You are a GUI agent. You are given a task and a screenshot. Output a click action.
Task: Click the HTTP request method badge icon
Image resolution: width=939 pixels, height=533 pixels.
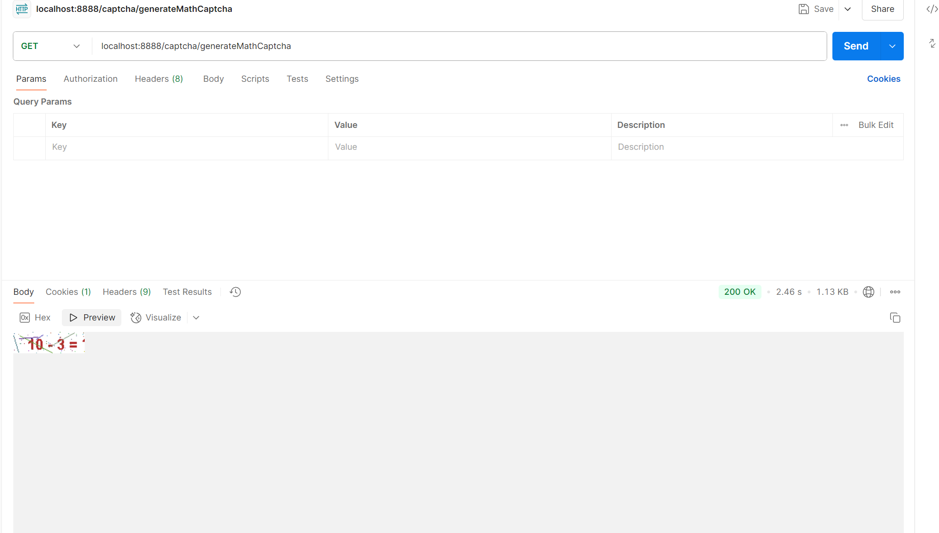point(21,9)
